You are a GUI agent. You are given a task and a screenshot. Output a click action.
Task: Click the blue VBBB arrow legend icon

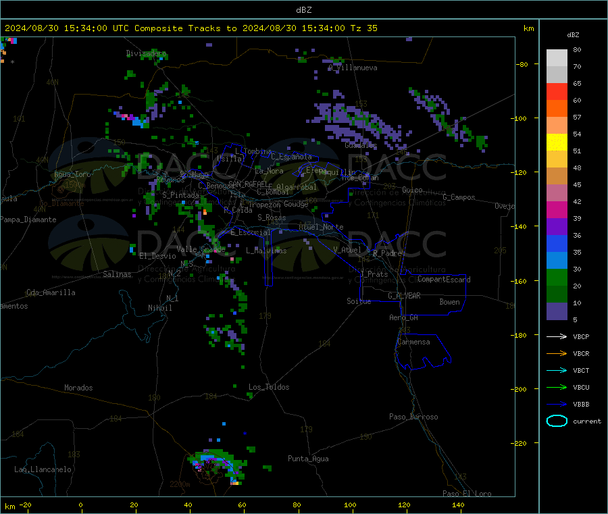[557, 405]
